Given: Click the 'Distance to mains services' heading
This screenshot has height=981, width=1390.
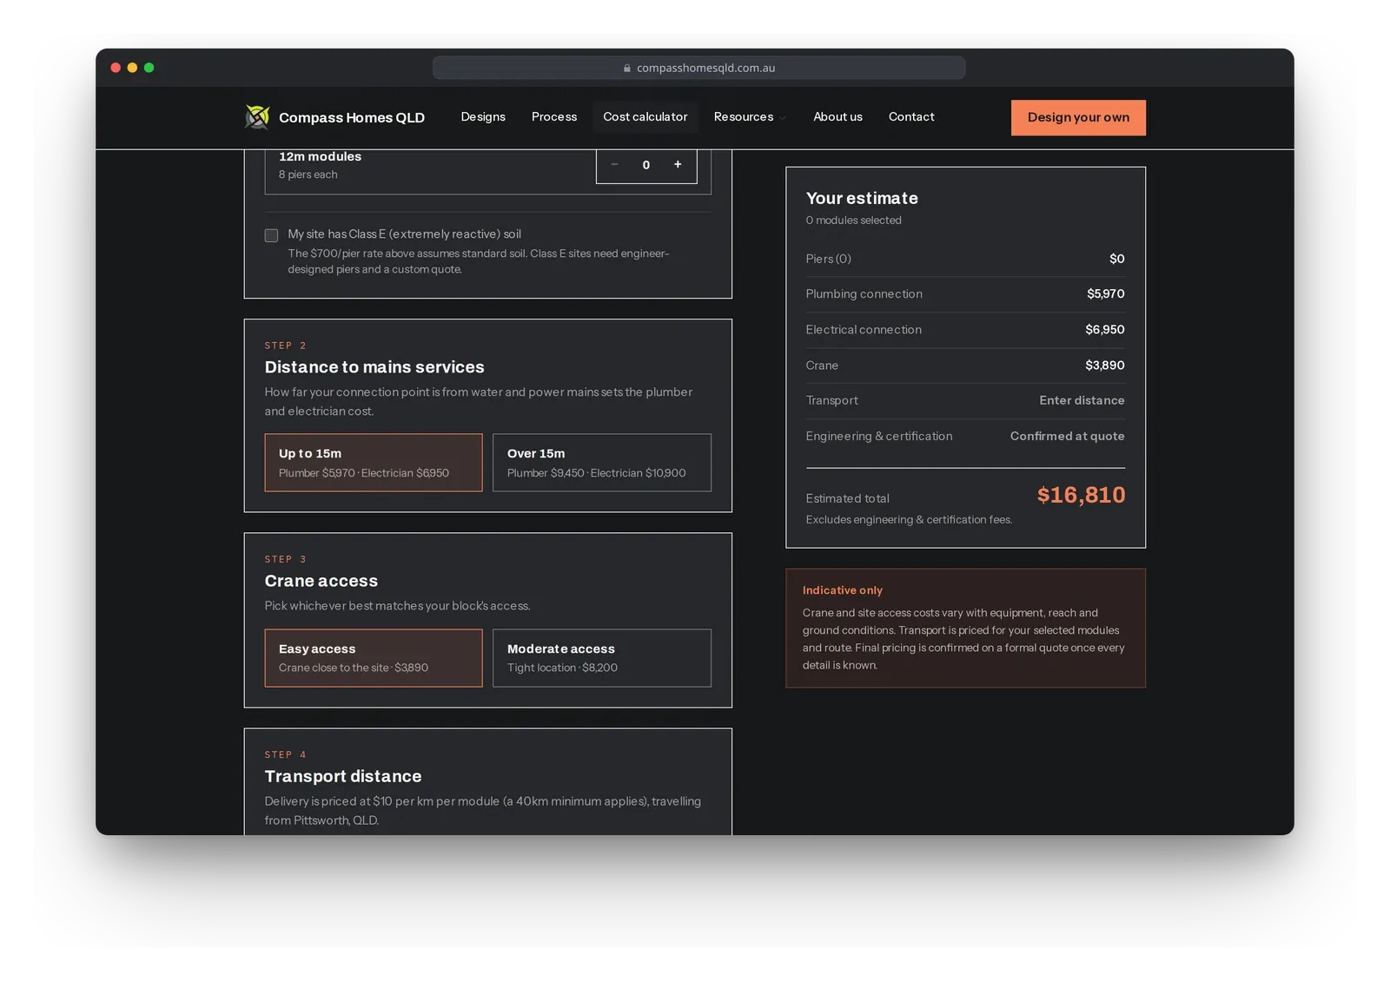Looking at the screenshot, I should pyautogui.click(x=374, y=367).
